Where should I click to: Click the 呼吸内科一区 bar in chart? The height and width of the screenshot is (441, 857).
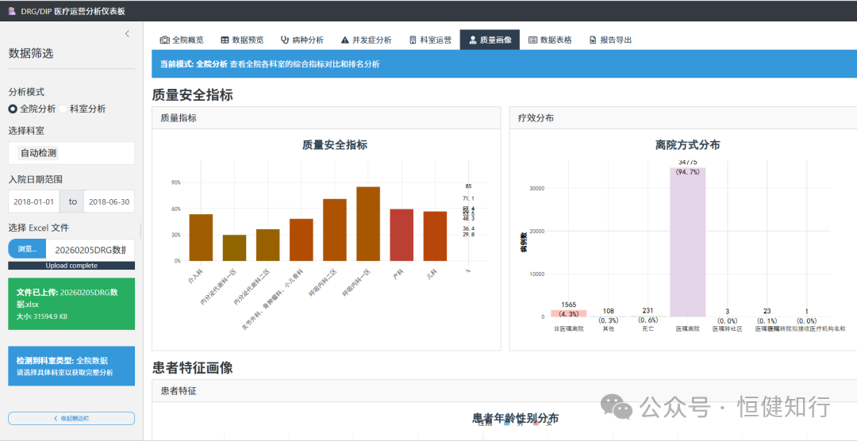[x=368, y=224]
